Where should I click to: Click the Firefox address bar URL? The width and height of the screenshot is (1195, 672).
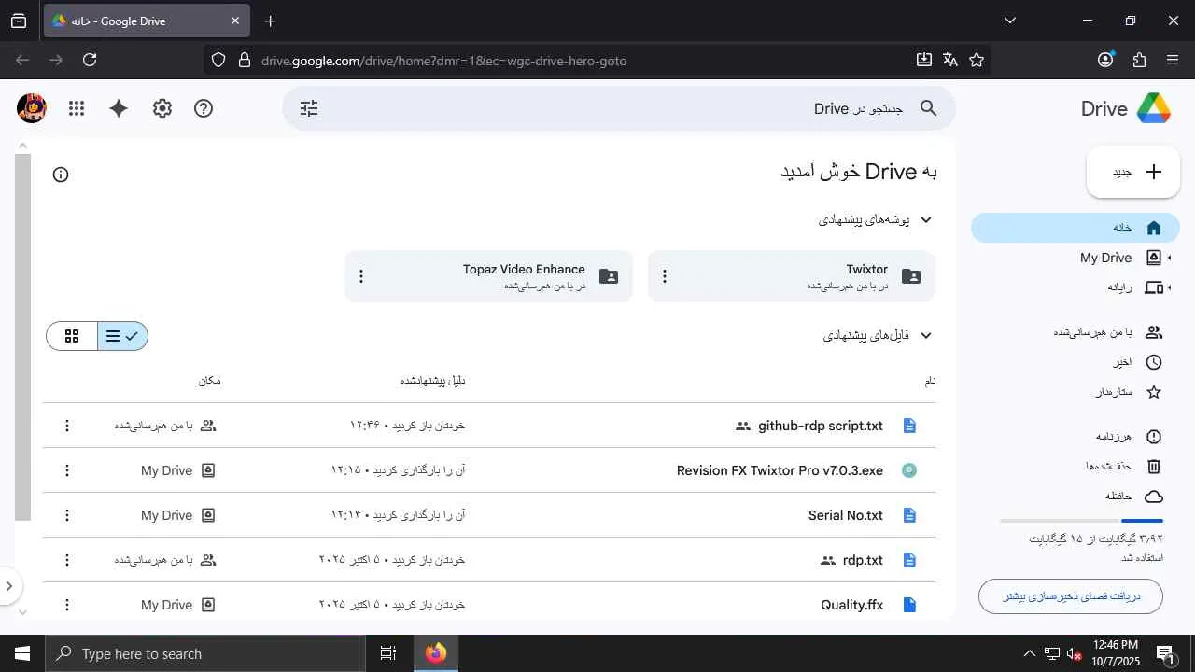tap(443, 61)
